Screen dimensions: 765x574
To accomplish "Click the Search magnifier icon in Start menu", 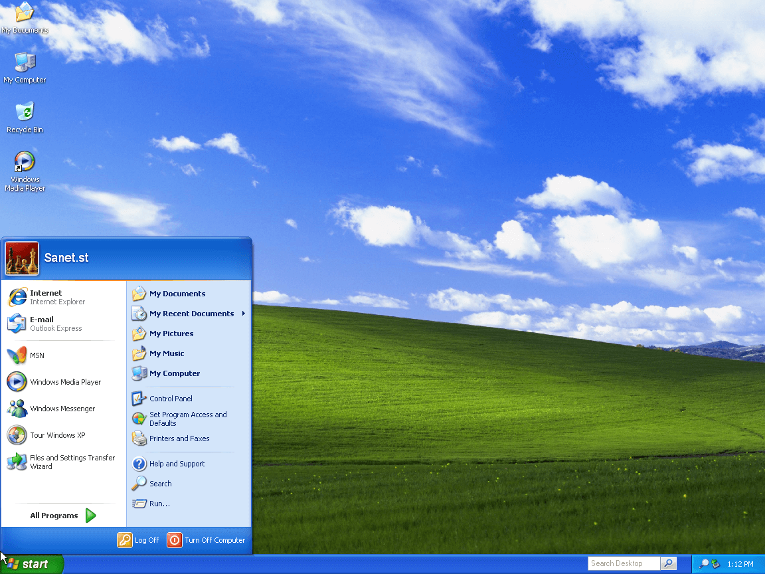I will coord(139,483).
